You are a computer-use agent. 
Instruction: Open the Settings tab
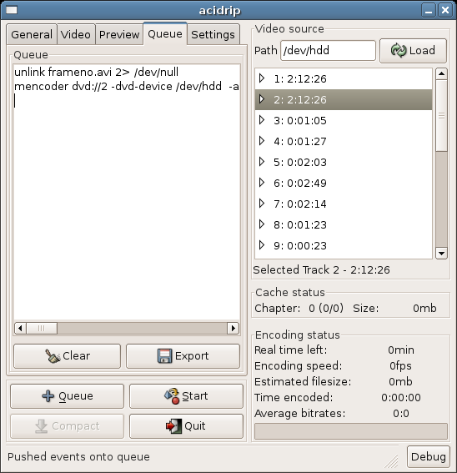point(213,34)
